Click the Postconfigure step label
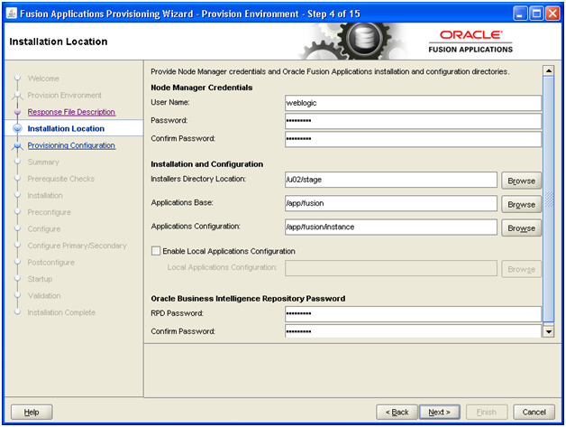The height and width of the screenshot is (427, 566). pos(50,262)
